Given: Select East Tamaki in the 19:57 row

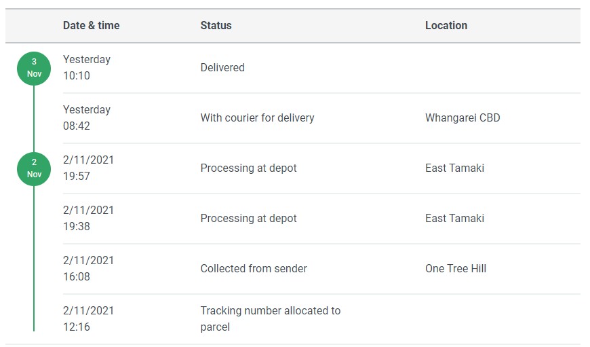Looking at the screenshot, I should (x=454, y=168).
